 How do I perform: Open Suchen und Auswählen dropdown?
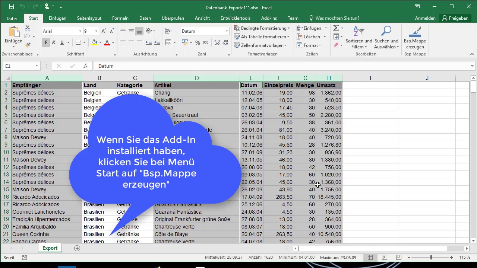pos(386,37)
